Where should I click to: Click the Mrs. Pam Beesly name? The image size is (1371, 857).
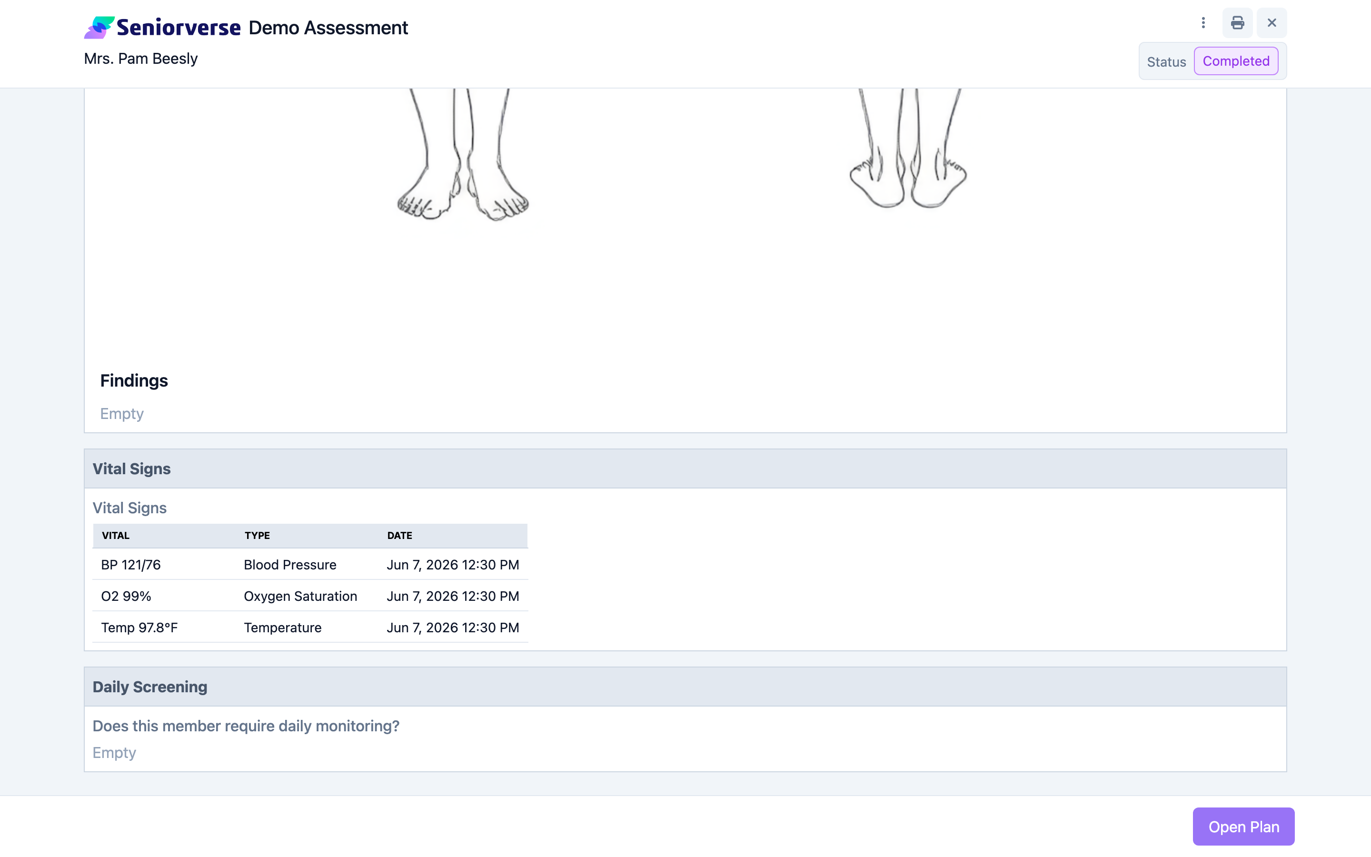tap(140, 59)
